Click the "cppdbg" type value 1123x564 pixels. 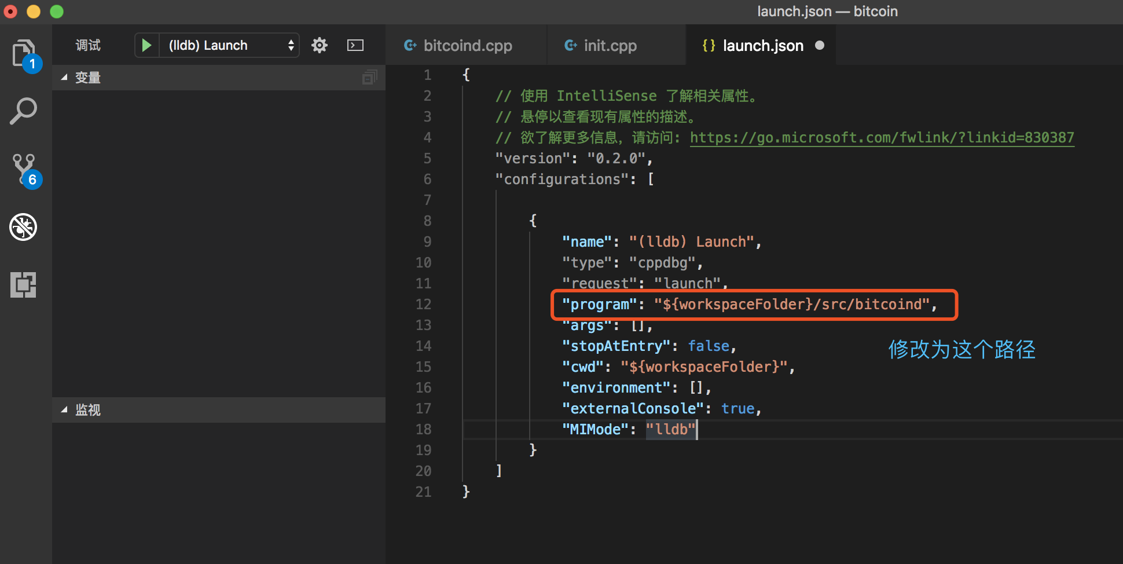pyautogui.click(x=662, y=263)
